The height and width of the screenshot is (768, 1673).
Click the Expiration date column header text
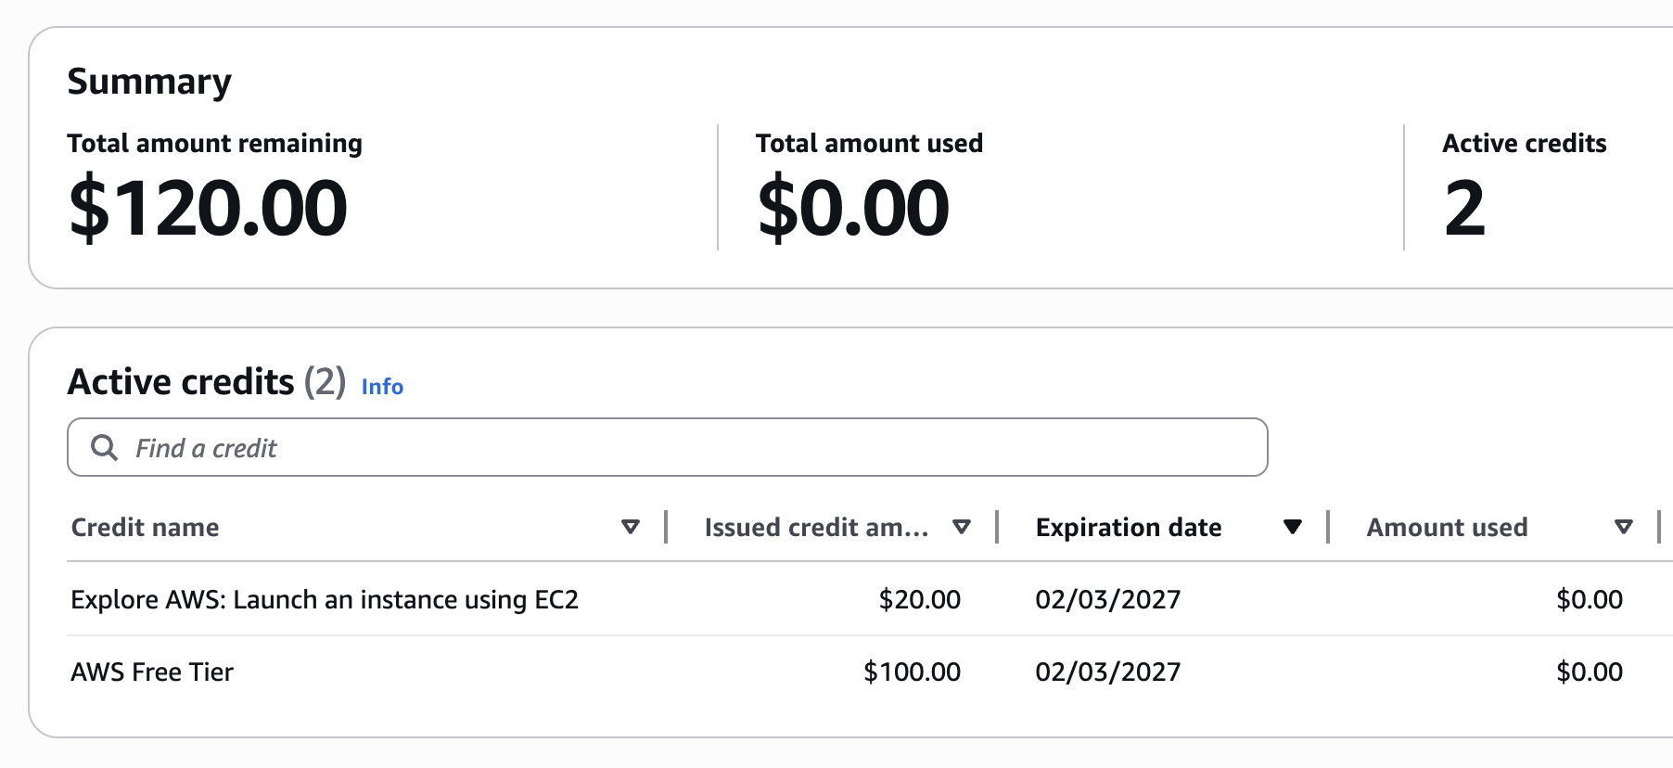[1129, 527]
